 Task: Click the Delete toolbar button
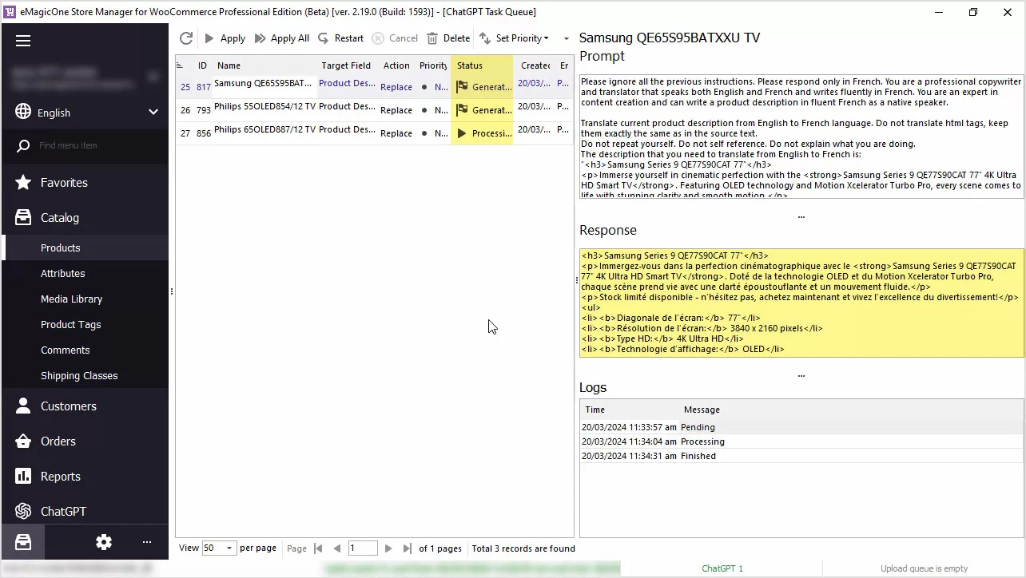(x=448, y=38)
